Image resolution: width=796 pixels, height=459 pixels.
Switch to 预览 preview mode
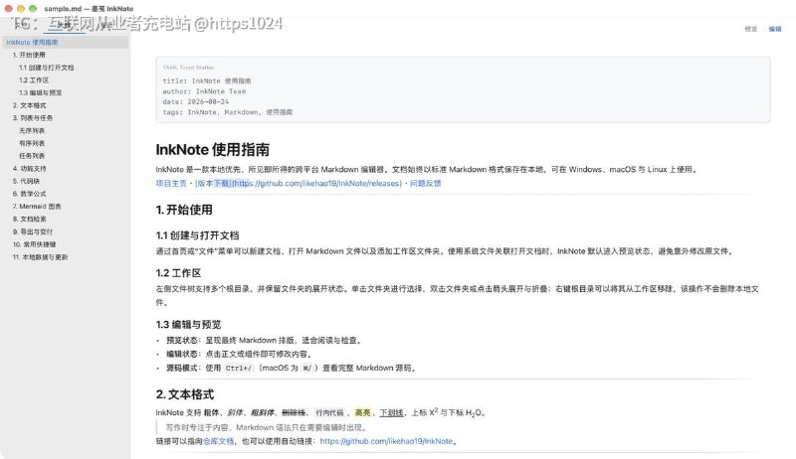click(750, 29)
